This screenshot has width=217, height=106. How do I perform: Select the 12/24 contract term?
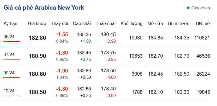[9, 91]
